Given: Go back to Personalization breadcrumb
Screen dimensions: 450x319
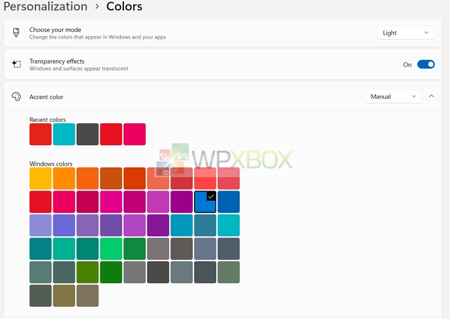Looking at the screenshot, I should click(46, 6).
